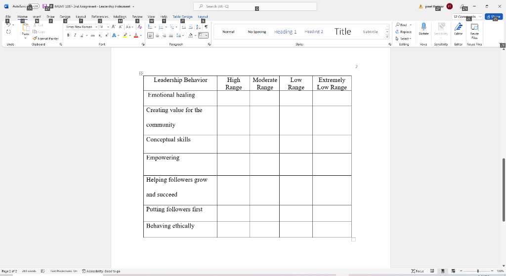Screen dimensions: 506x276
Task: Toggle Focus mode
Action: (418, 271)
